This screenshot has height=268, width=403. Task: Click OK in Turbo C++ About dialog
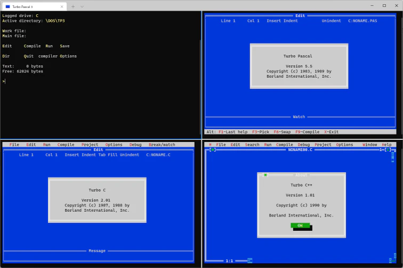pos(300,225)
